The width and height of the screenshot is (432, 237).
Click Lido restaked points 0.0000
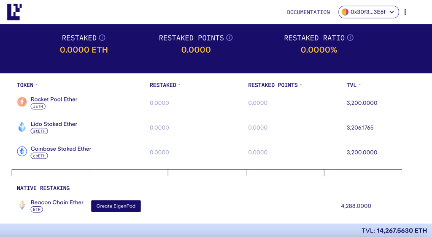point(258,128)
